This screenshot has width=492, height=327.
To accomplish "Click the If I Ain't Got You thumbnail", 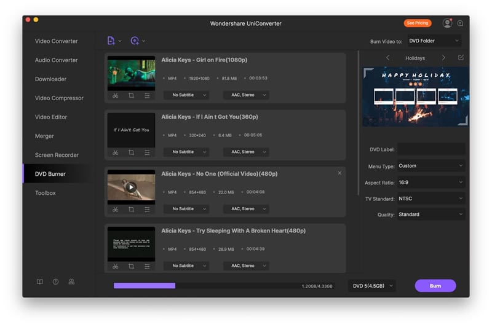I will pos(131,130).
